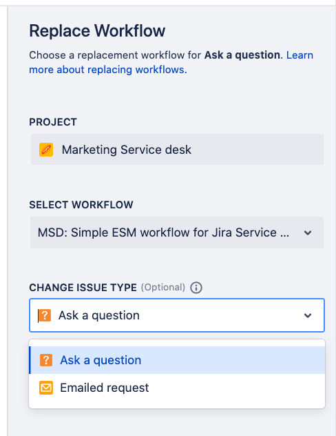Image resolution: width=336 pixels, height=436 pixels.
Task: Focus the Ask a question issue type input
Action: 177,315
